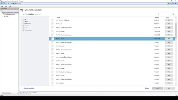Click the status bar icon at far right

[176, 95]
